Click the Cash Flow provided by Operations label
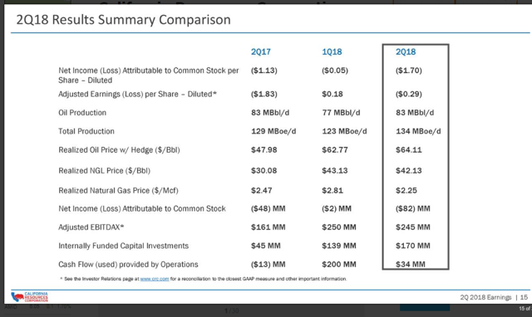Screen dimensions: 532x317 (x=128, y=265)
